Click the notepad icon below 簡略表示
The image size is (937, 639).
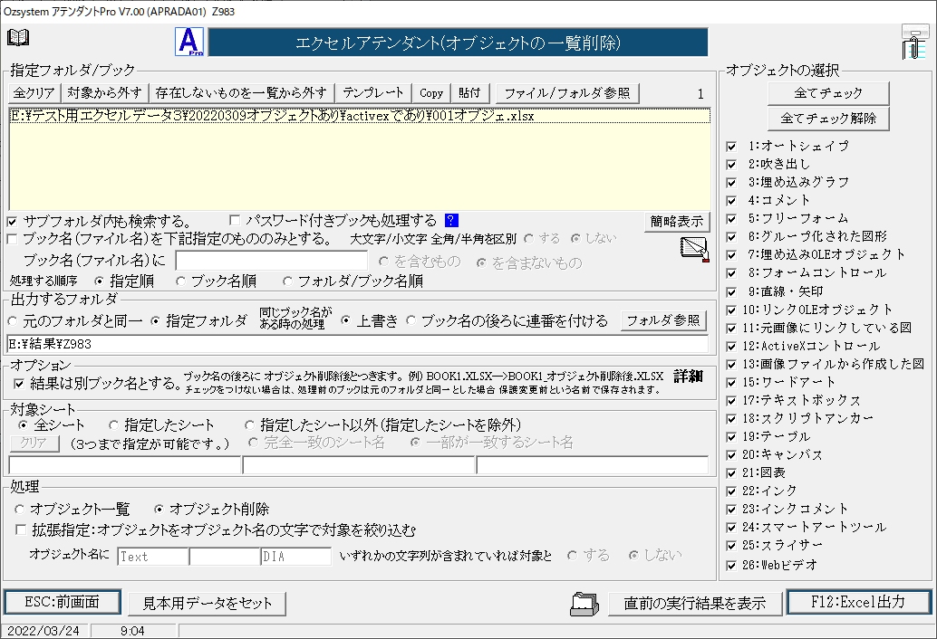click(693, 249)
